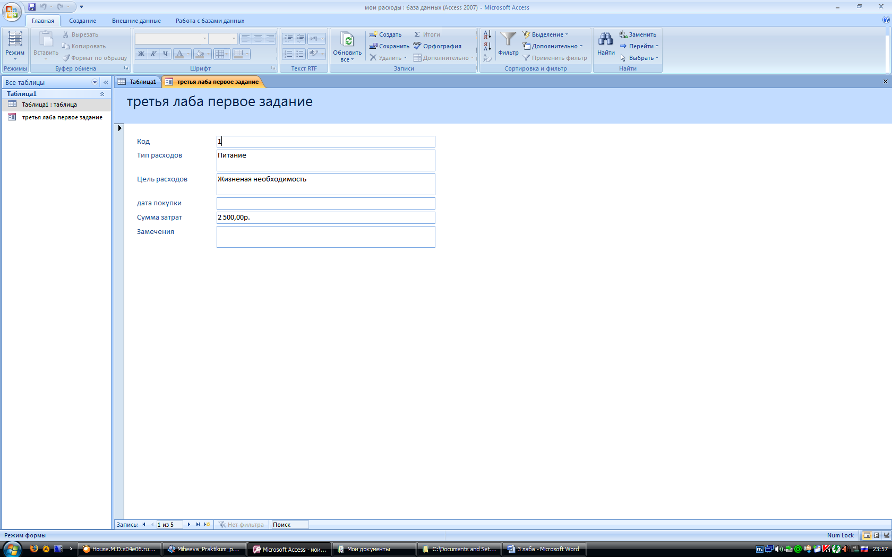
Task: Click Заменить replace icon
Action: 638,34
